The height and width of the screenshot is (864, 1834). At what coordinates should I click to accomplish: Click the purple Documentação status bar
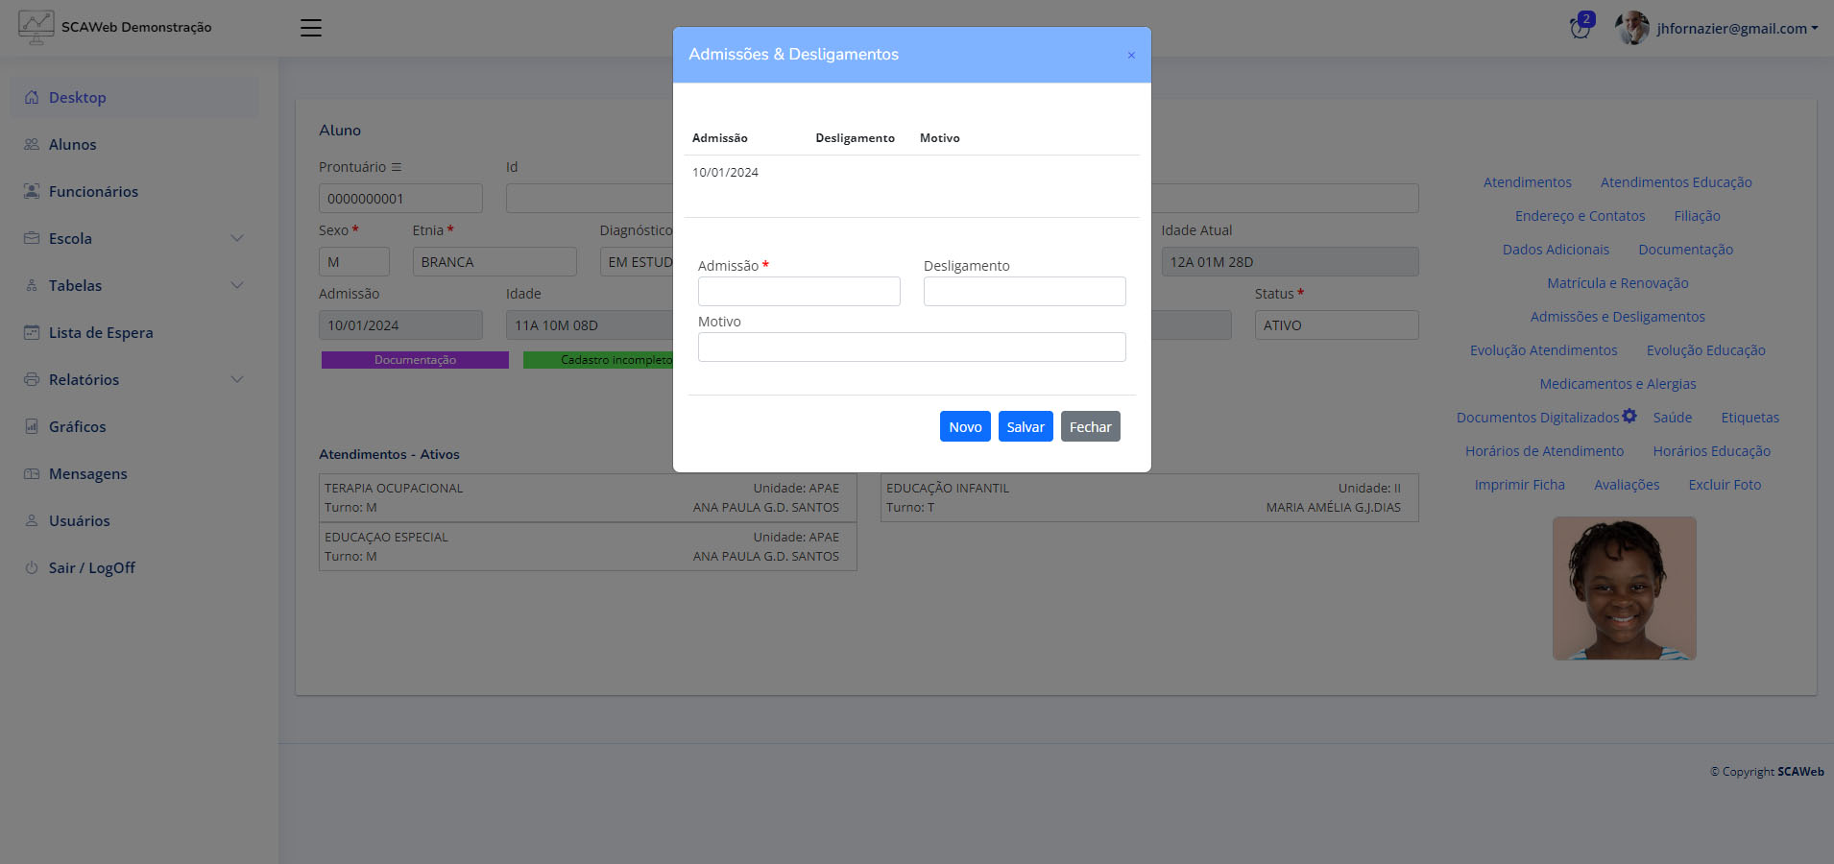coord(415,360)
